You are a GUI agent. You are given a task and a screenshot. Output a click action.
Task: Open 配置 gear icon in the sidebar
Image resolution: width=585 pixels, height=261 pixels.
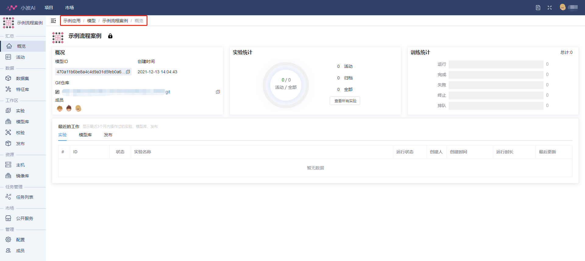(8, 239)
